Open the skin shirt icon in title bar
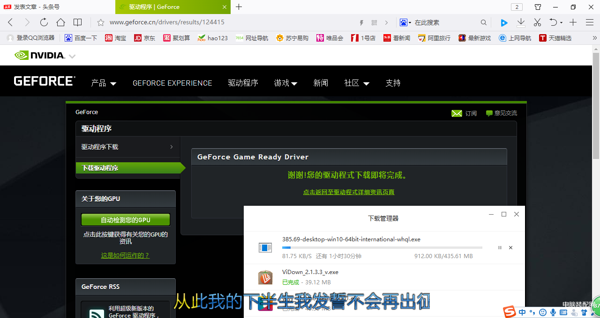The height and width of the screenshot is (318, 600). click(538, 7)
